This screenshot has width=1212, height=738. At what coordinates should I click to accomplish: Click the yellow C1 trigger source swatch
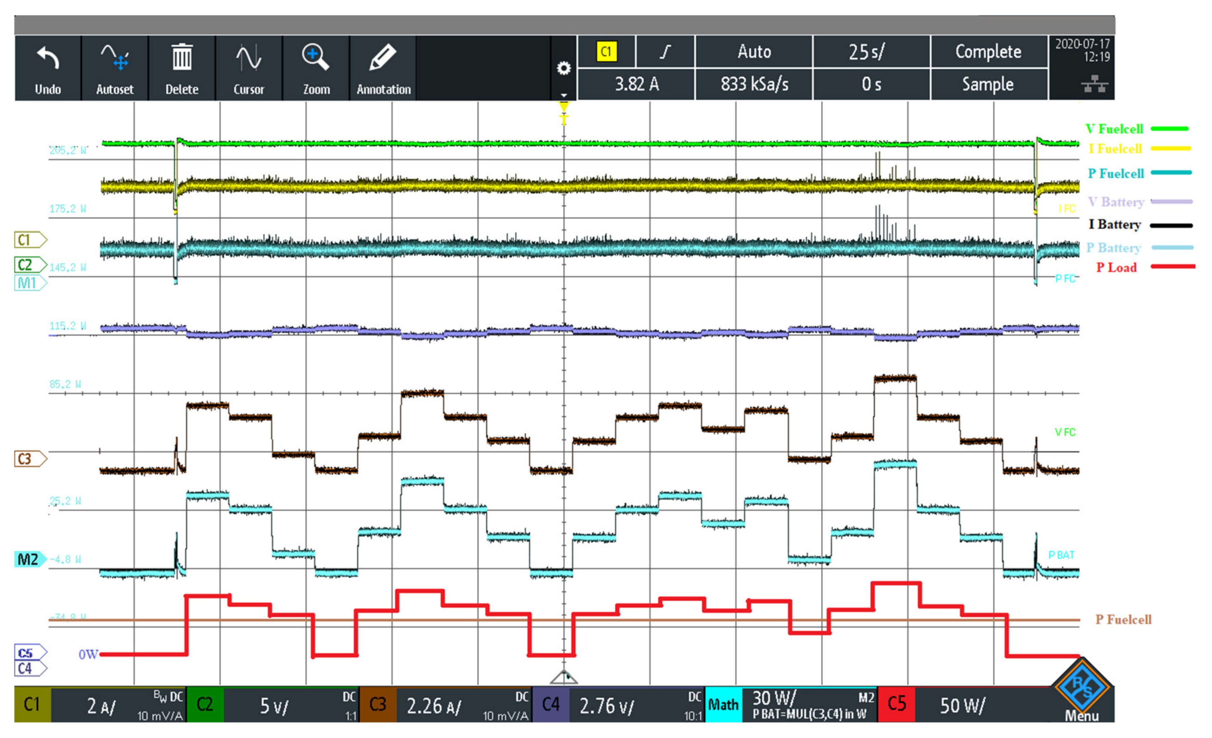pyautogui.click(x=606, y=52)
